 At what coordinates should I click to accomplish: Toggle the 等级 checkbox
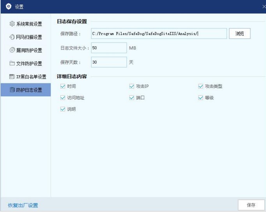tap(200, 98)
